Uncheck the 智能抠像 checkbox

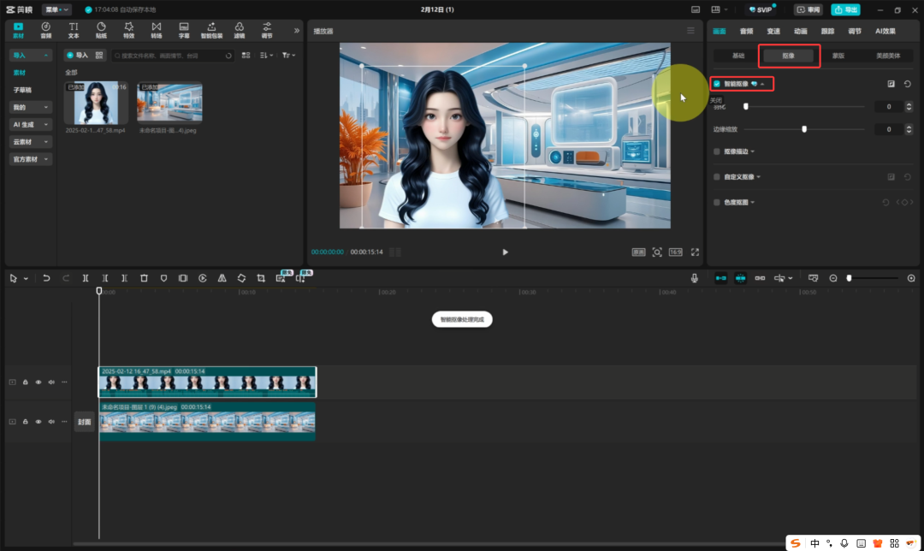tap(717, 84)
